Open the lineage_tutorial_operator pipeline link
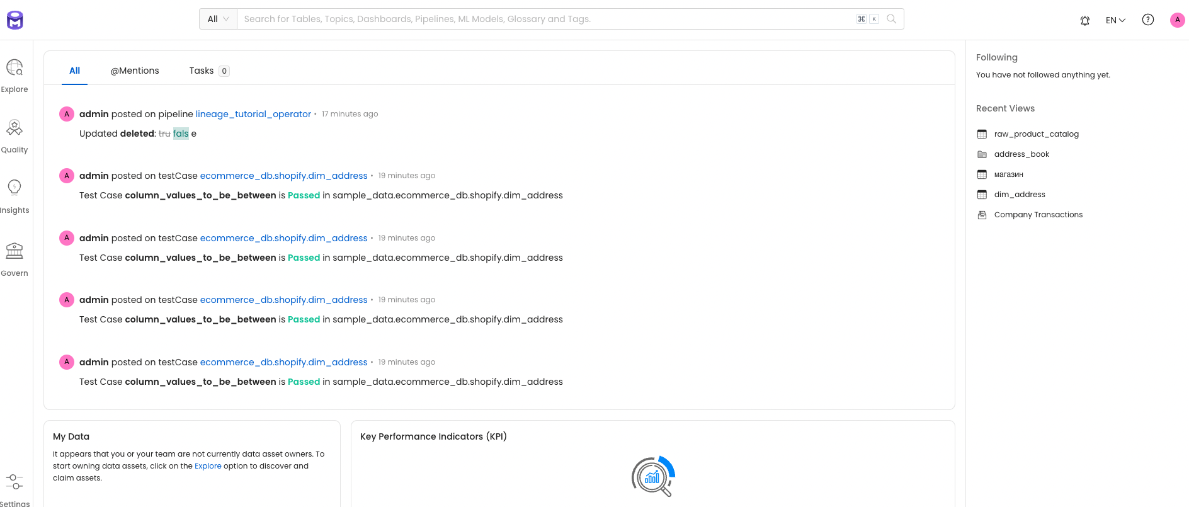This screenshot has width=1189, height=507. (x=253, y=114)
